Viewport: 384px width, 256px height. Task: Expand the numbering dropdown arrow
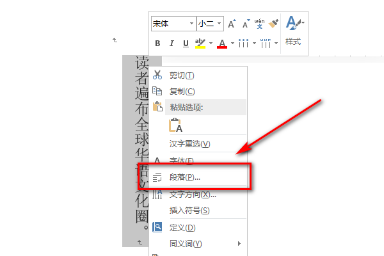pyautogui.click(x=276, y=44)
